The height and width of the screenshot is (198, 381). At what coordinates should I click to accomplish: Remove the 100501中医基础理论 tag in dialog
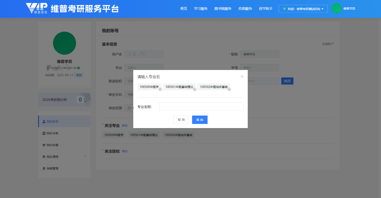click(195, 89)
